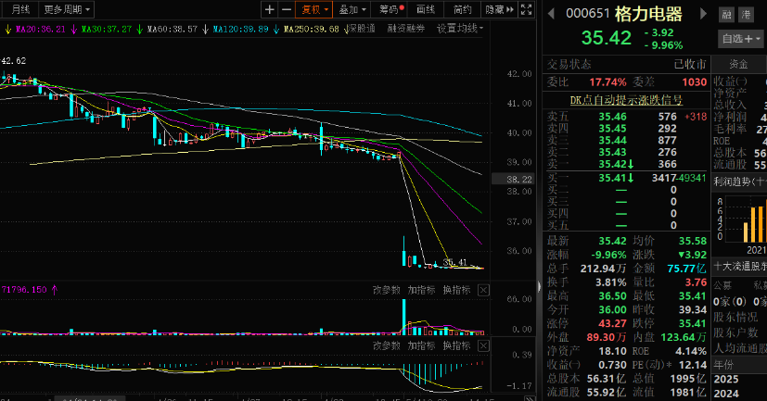The image size is (767, 401).
Task: Go to previous stock with left arrow
Action: click(551, 15)
